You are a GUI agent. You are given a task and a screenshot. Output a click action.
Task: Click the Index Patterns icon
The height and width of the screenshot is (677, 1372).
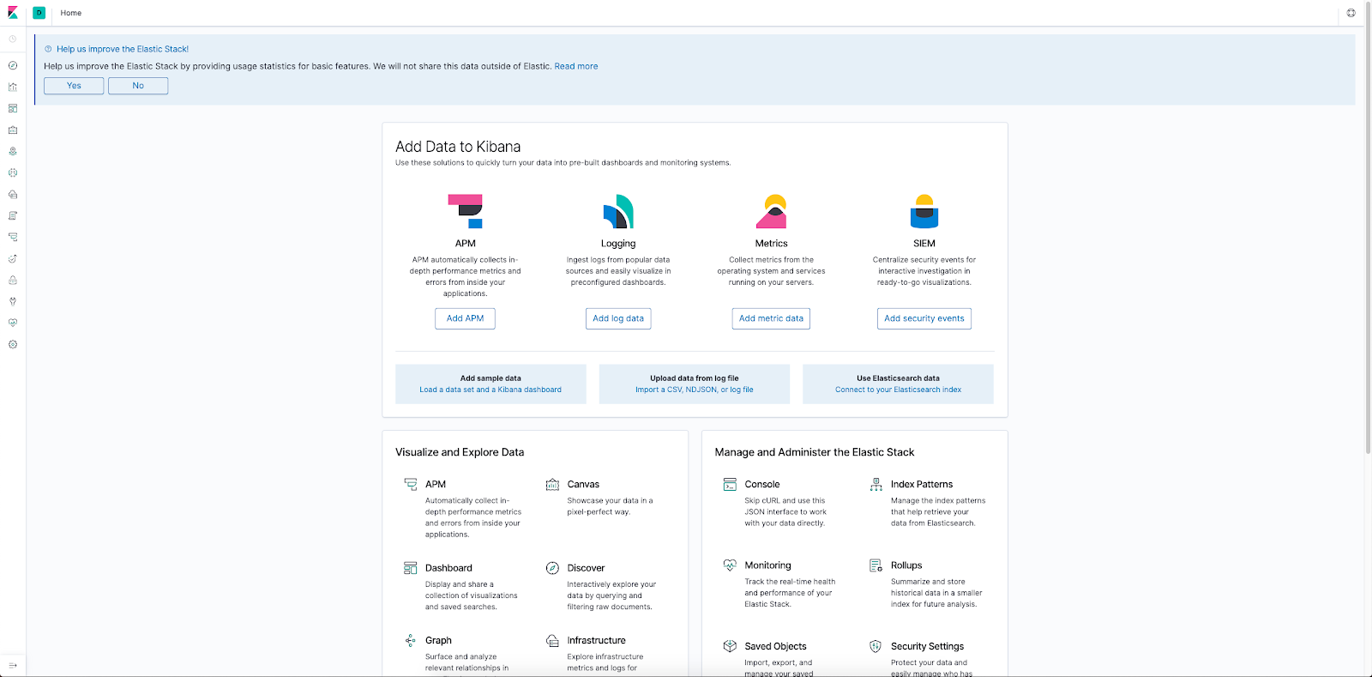coord(876,485)
